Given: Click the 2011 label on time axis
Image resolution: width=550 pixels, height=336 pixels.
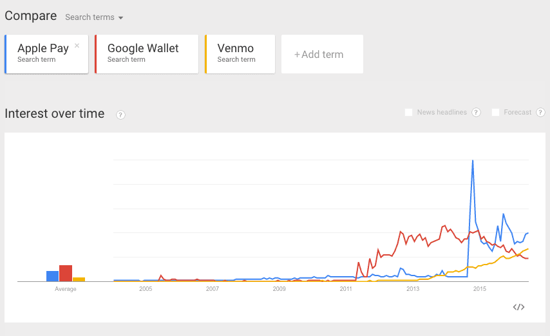Looking at the screenshot, I should tap(346, 289).
